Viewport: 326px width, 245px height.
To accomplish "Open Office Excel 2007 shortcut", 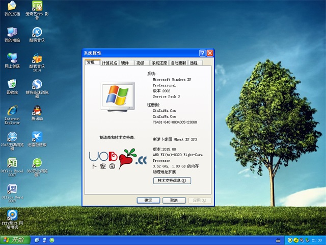I will (12, 163).
